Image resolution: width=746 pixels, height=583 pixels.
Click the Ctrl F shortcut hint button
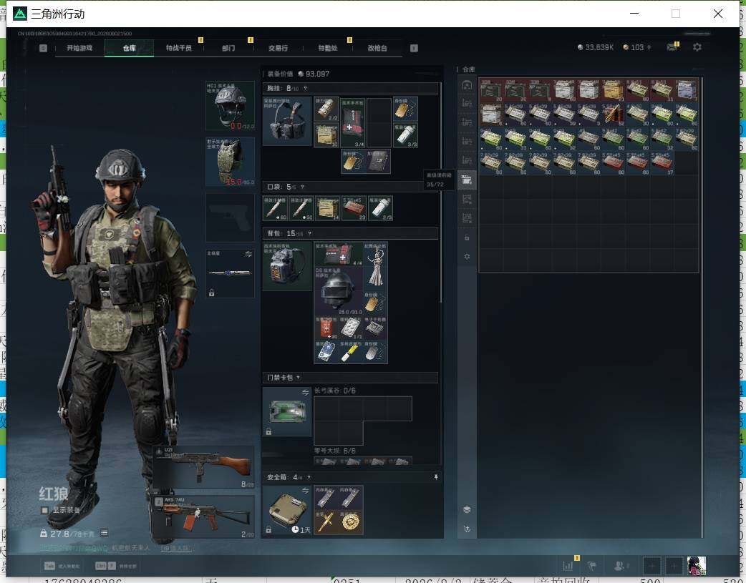point(115,566)
